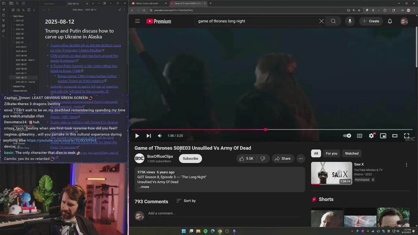Toggle theater mode for the video
Viewport: 418px width, 235px height.
[x=395, y=136]
